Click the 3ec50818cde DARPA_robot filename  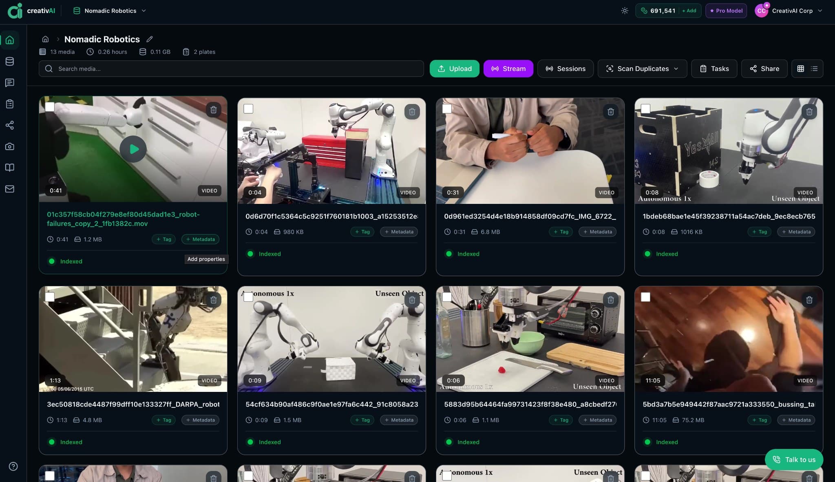click(133, 404)
